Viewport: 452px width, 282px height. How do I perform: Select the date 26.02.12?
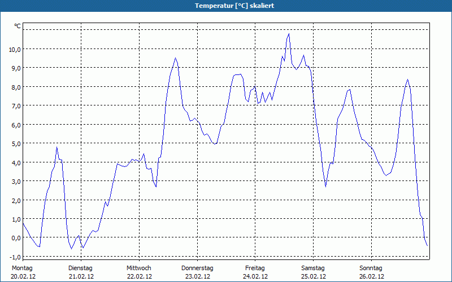click(x=372, y=276)
